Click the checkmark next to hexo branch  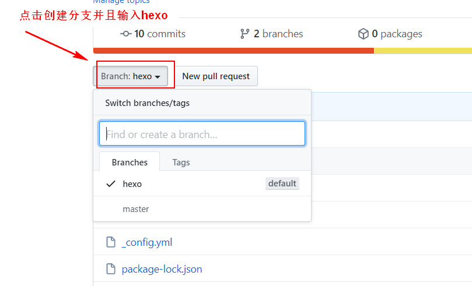pyautogui.click(x=111, y=183)
